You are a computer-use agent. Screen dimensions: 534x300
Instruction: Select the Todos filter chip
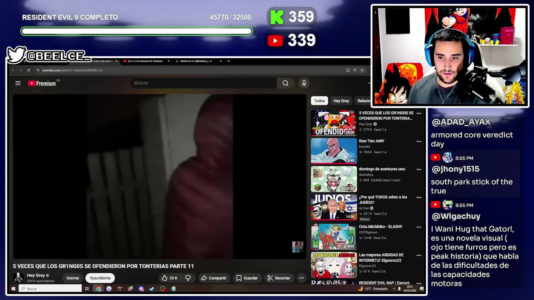320,101
